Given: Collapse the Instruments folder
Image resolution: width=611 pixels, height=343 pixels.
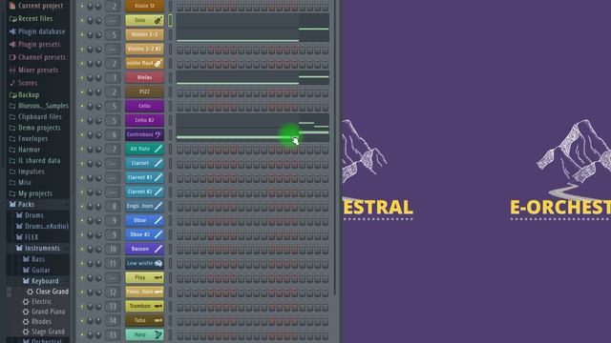Looking at the screenshot, I should coord(38,248).
